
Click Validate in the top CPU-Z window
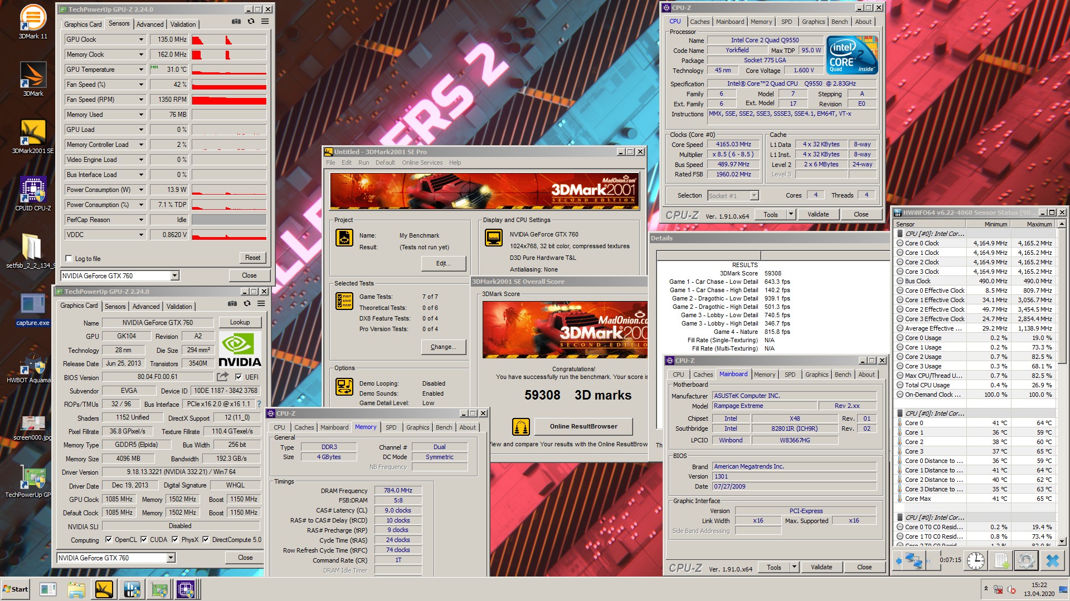coord(818,214)
